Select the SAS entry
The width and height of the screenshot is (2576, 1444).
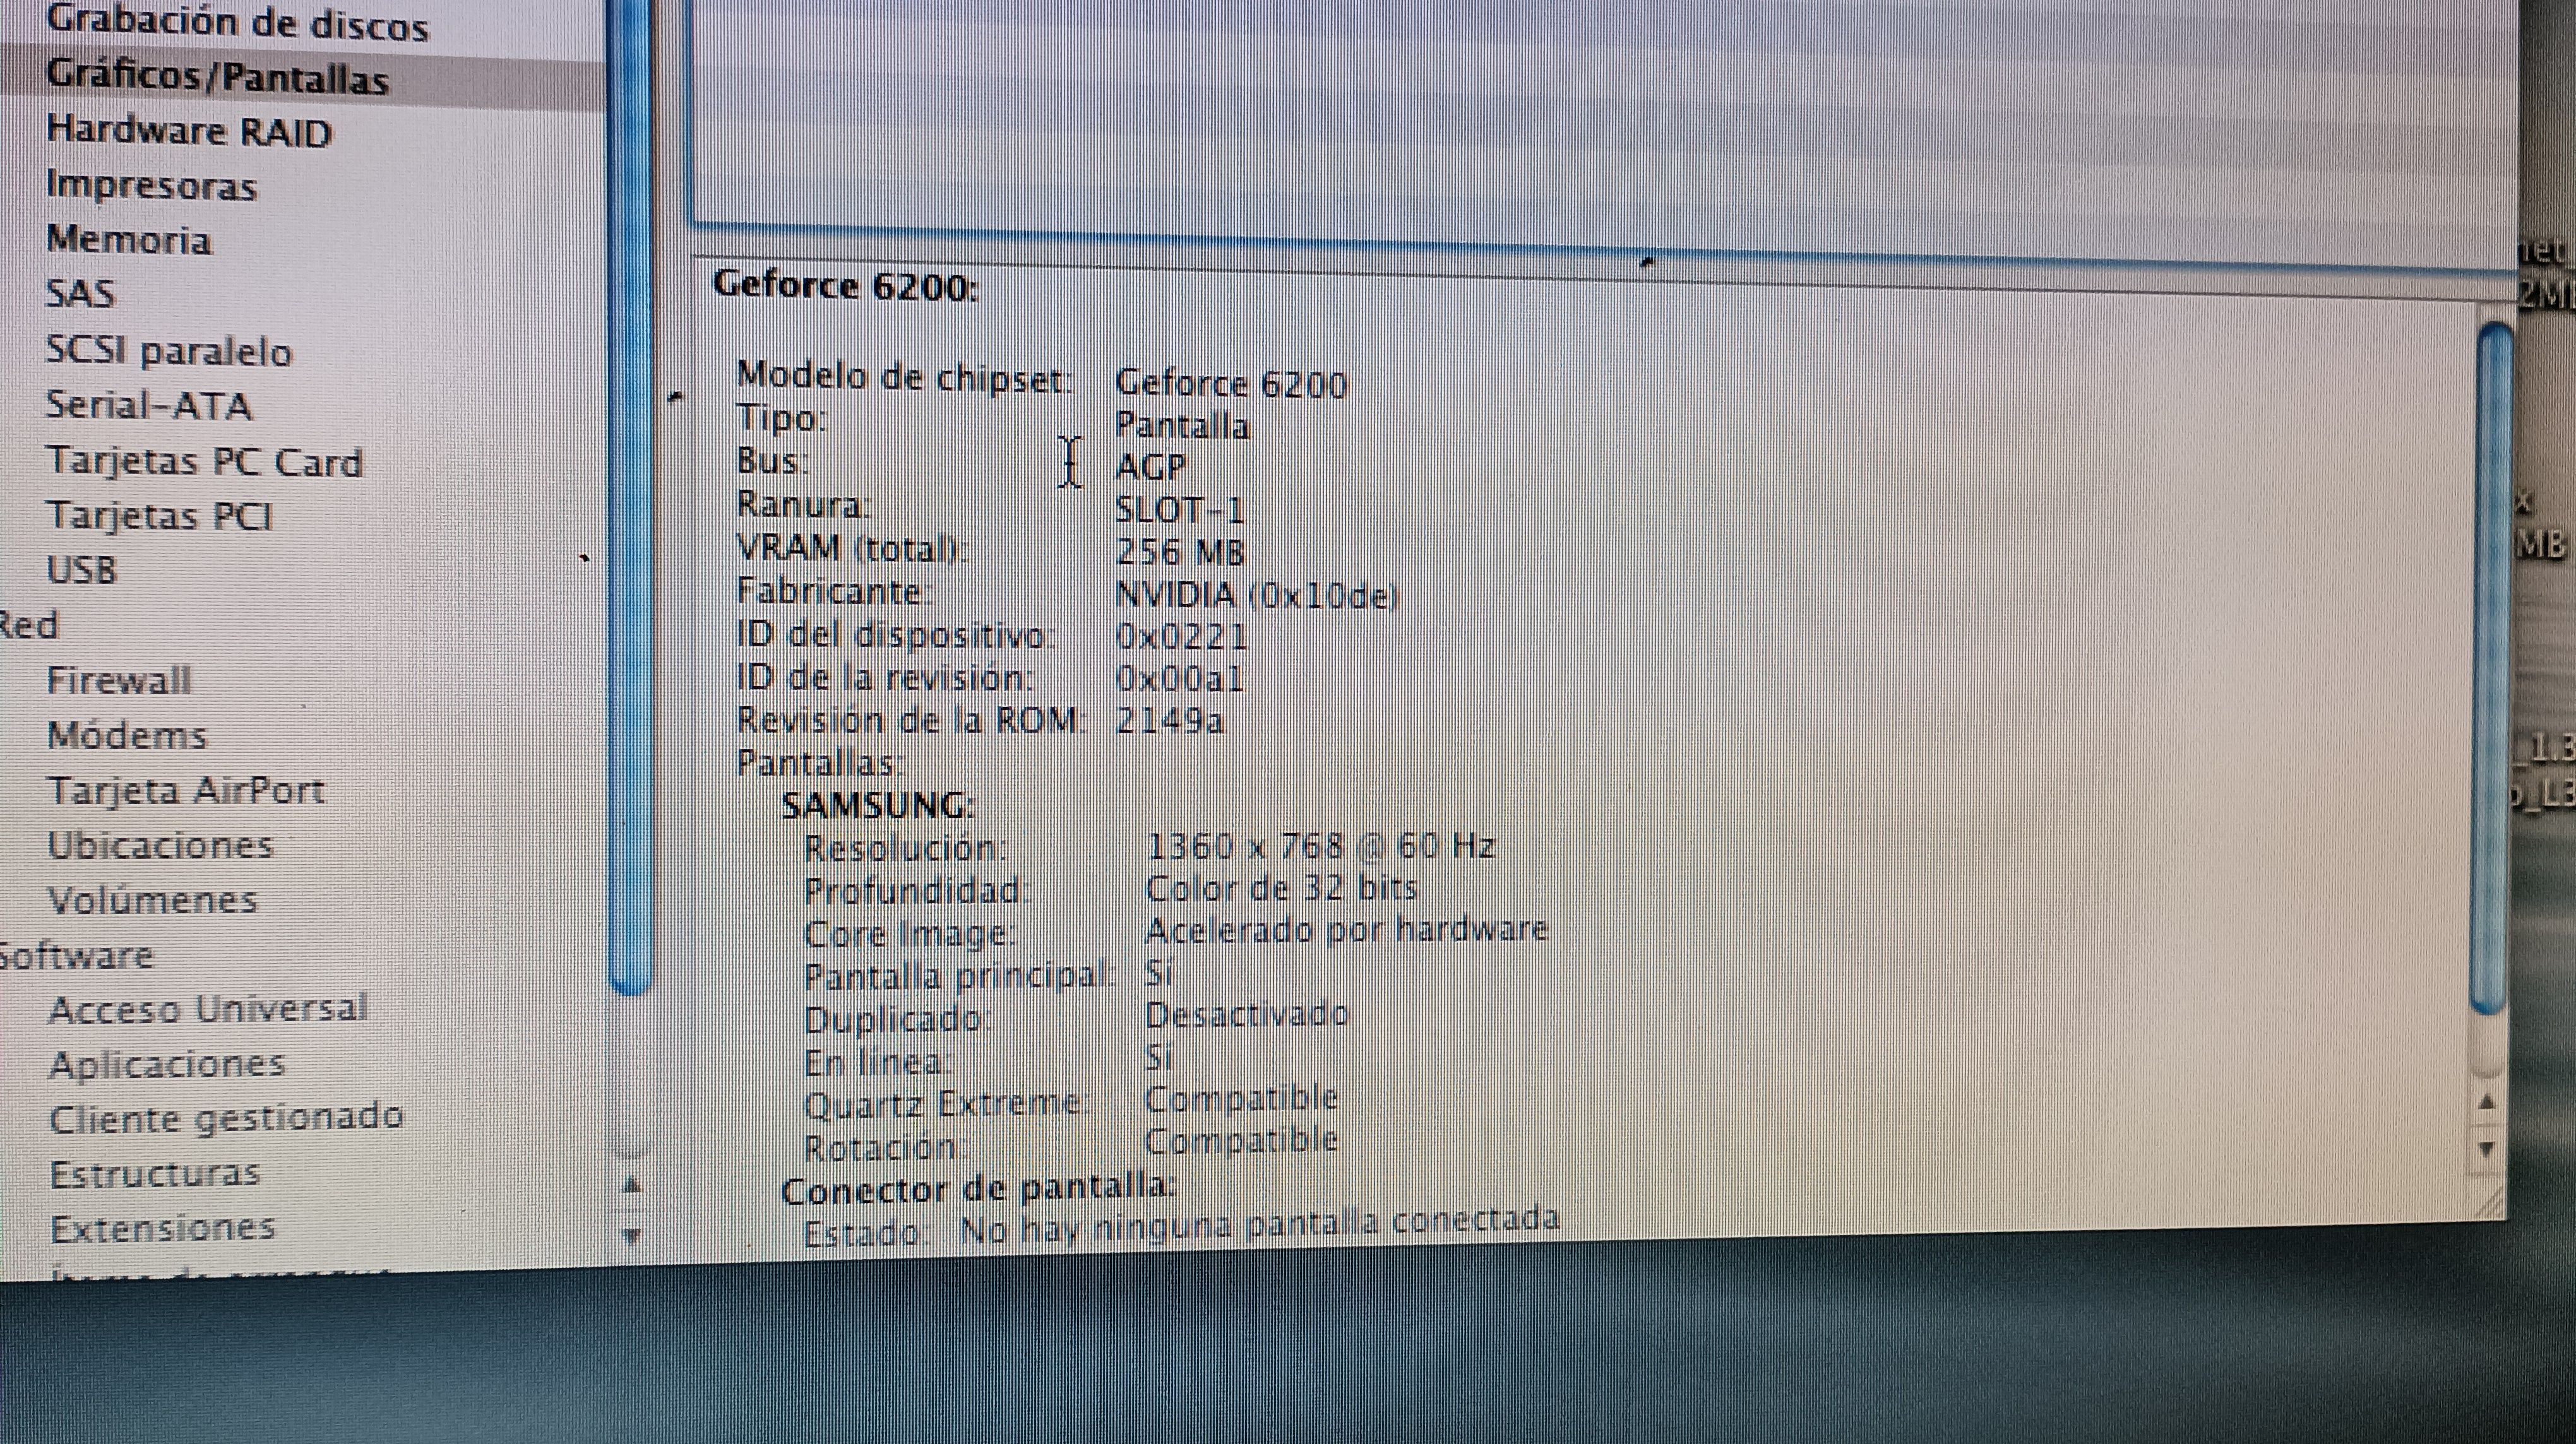[x=81, y=294]
